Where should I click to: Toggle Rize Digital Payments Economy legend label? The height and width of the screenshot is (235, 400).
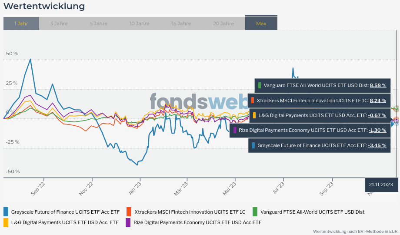(197, 222)
